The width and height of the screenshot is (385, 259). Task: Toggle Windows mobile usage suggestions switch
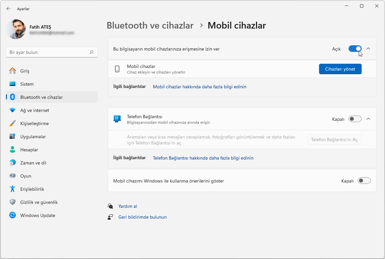(x=364, y=181)
